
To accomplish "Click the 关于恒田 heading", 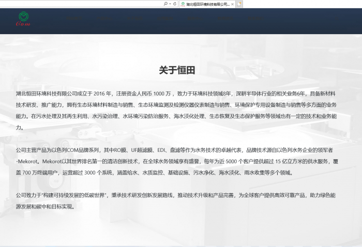I will click(177, 70).
